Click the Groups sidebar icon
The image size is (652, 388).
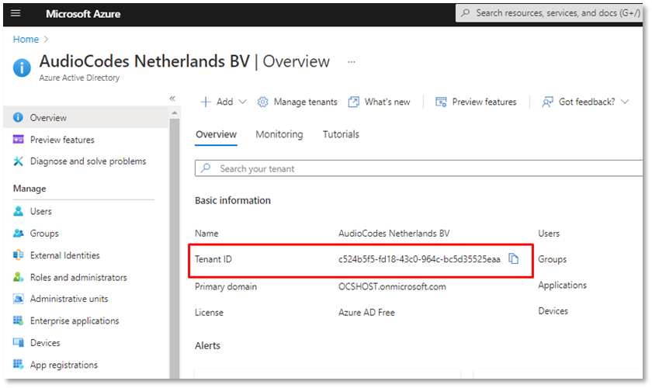[x=19, y=234]
